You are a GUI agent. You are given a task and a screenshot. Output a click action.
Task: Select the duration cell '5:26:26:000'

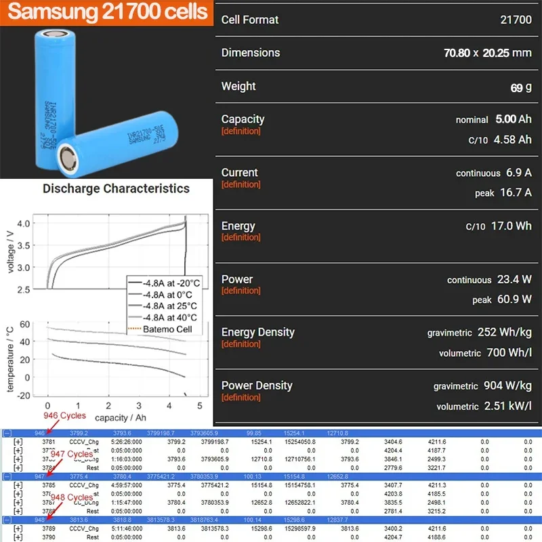click(127, 442)
